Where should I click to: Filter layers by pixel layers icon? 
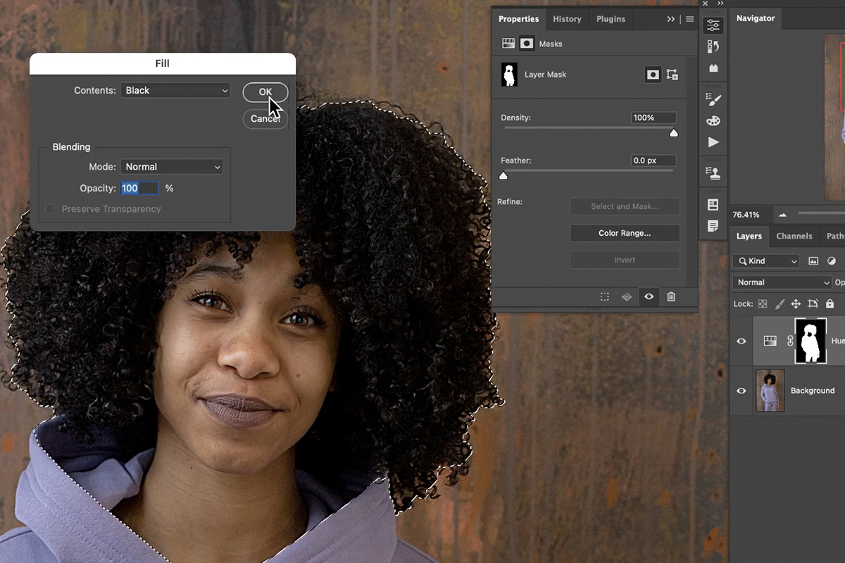pos(813,261)
